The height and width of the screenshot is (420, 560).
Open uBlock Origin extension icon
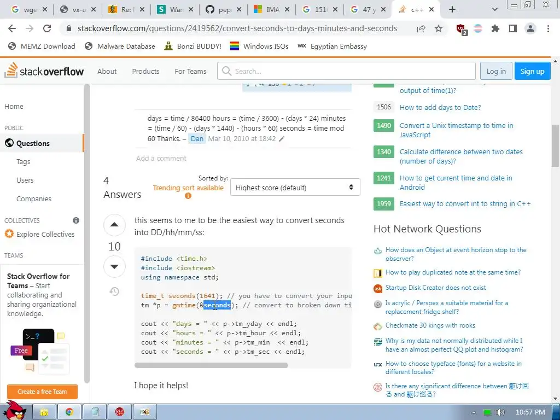[x=462, y=30]
